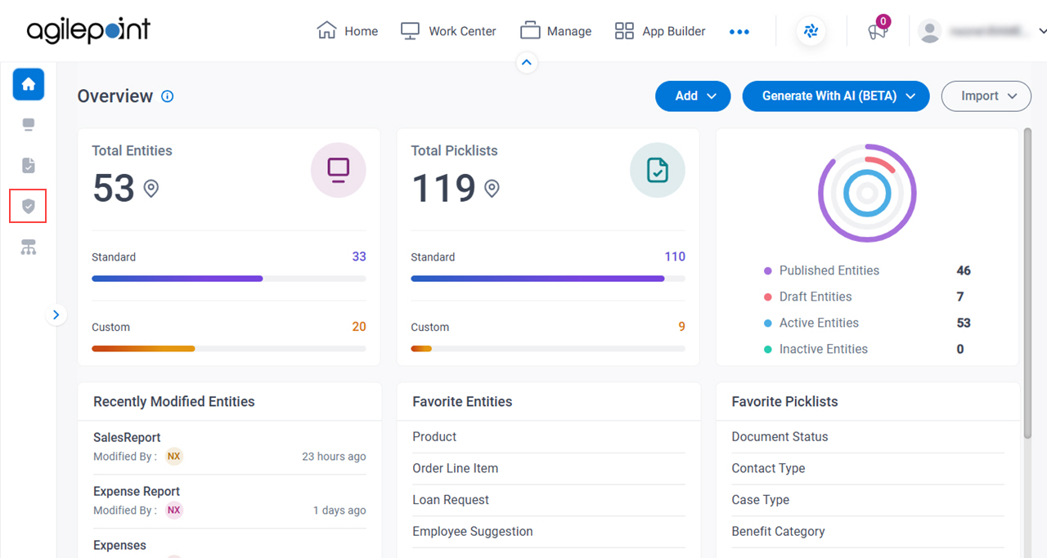Image resolution: width=1047 pixels, height=558 pixels.
Task: Click the 9 custom picklists count
Action: [682, 327]
